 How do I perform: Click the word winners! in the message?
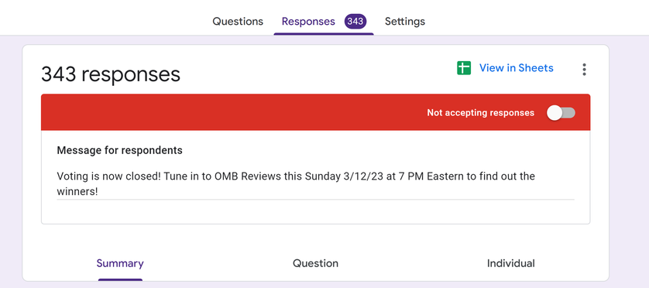point(77,192)
